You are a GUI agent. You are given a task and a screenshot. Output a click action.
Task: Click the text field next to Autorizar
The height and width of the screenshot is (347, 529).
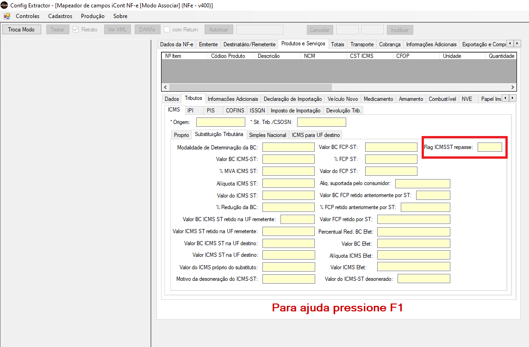tap(260, 30)
